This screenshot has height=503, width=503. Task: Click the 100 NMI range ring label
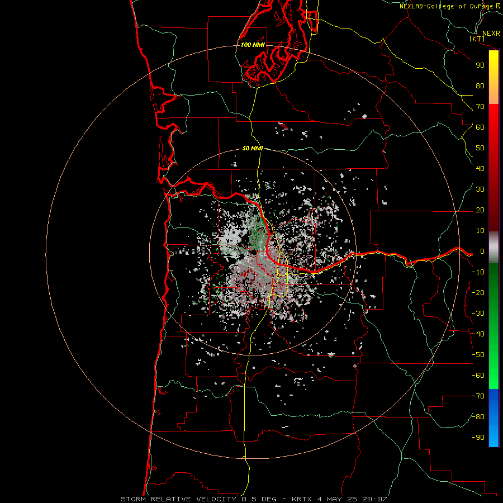[x=253, y=45]
